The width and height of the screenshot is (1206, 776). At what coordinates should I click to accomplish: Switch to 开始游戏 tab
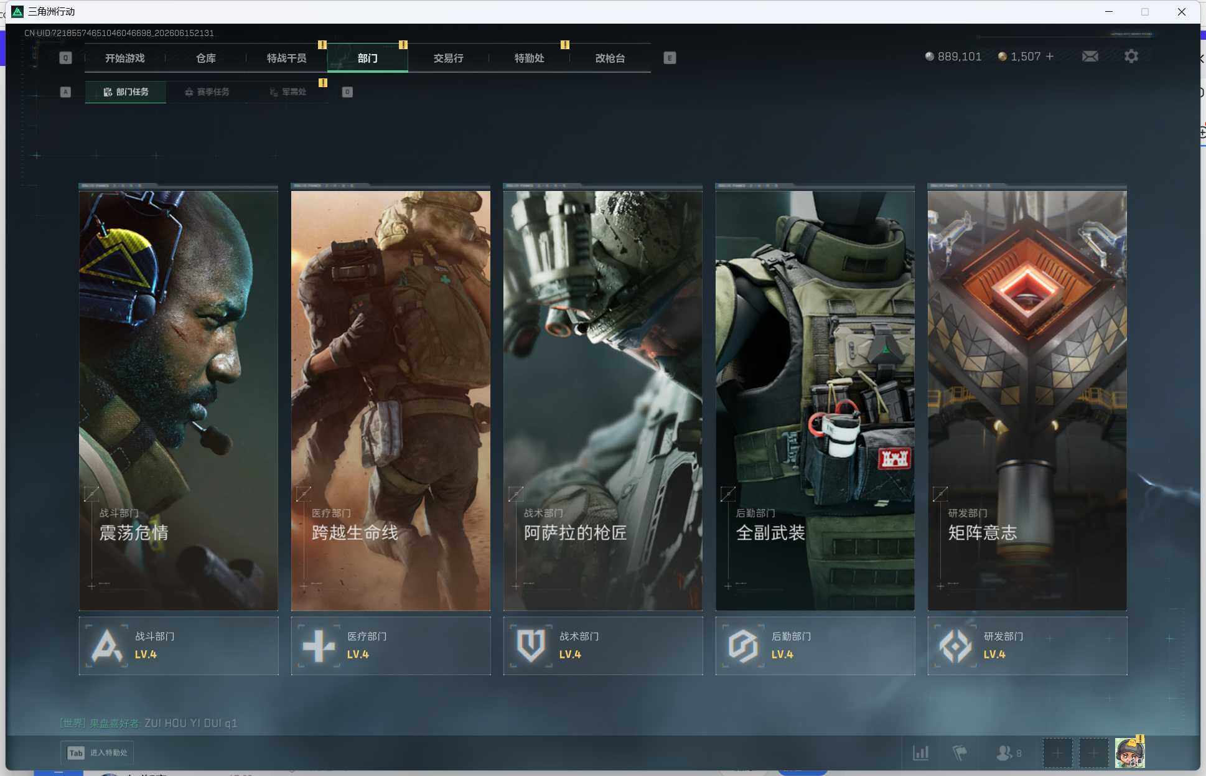(x=124, y=58)
